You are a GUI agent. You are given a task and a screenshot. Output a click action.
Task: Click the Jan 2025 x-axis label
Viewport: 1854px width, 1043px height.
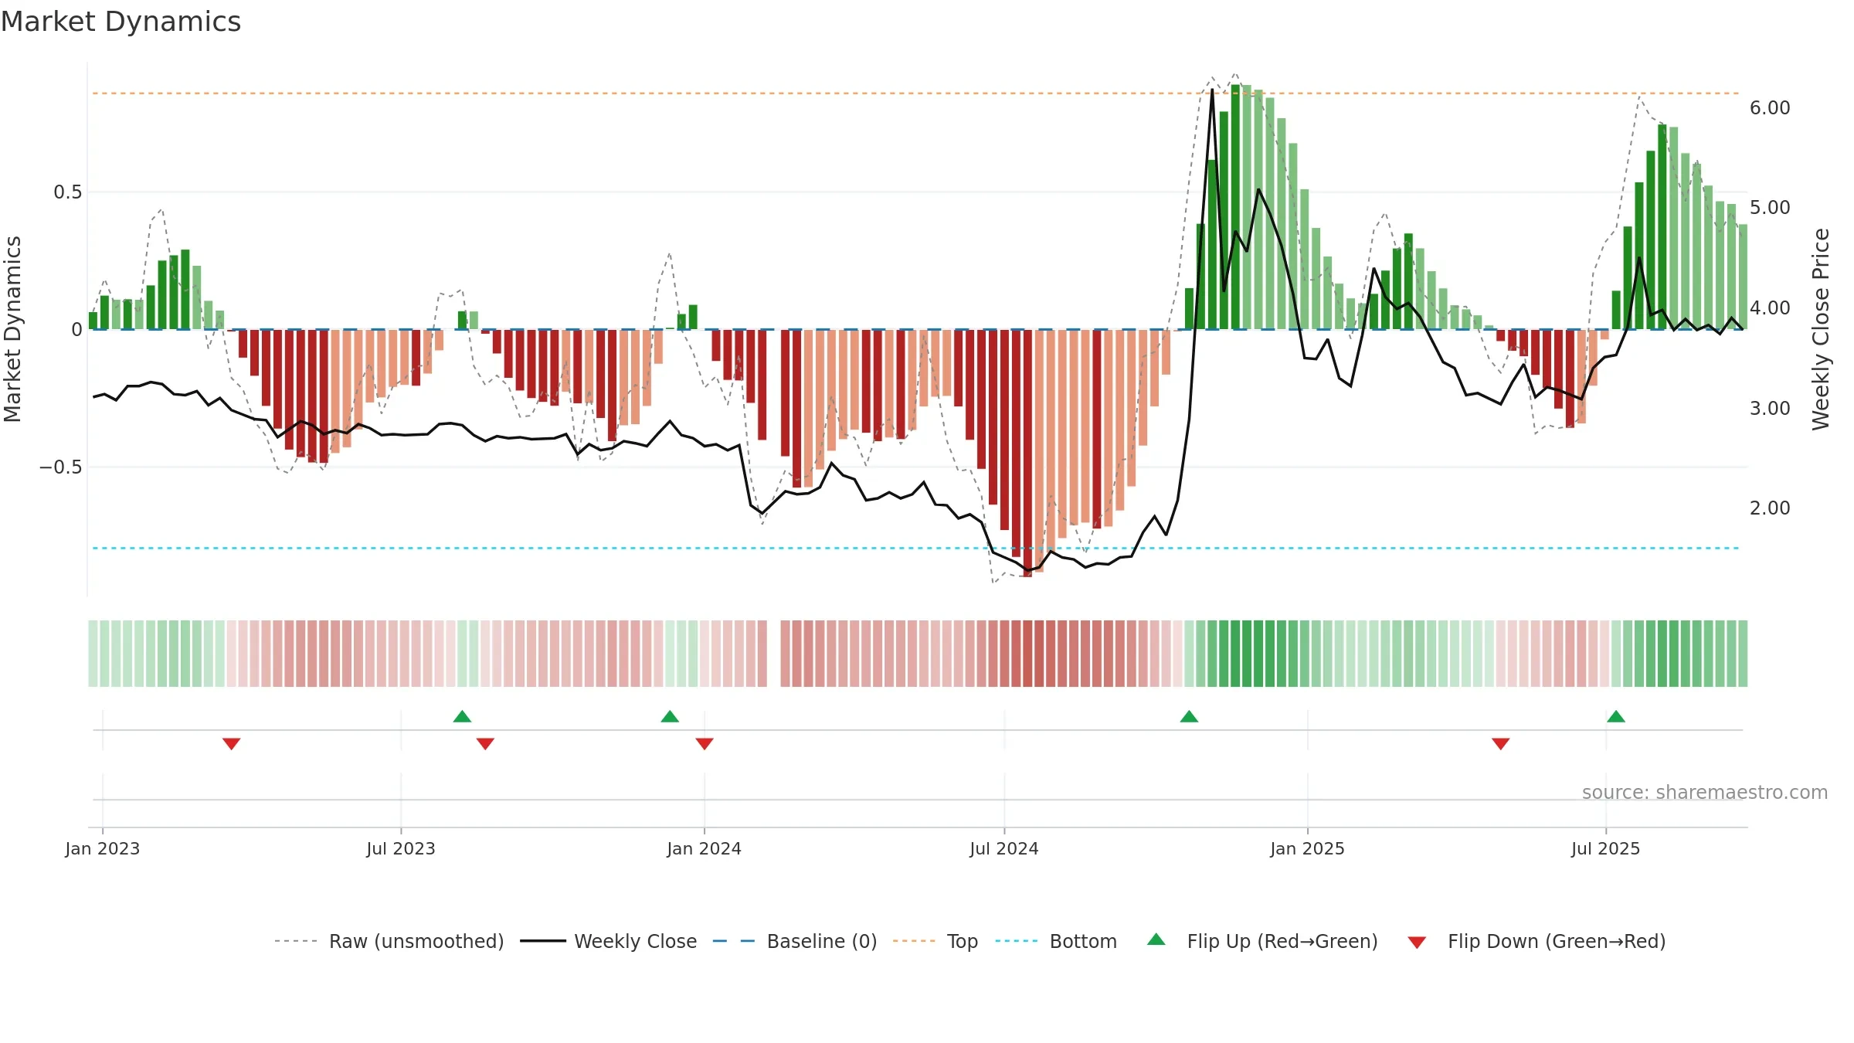tap(1308, 848)
